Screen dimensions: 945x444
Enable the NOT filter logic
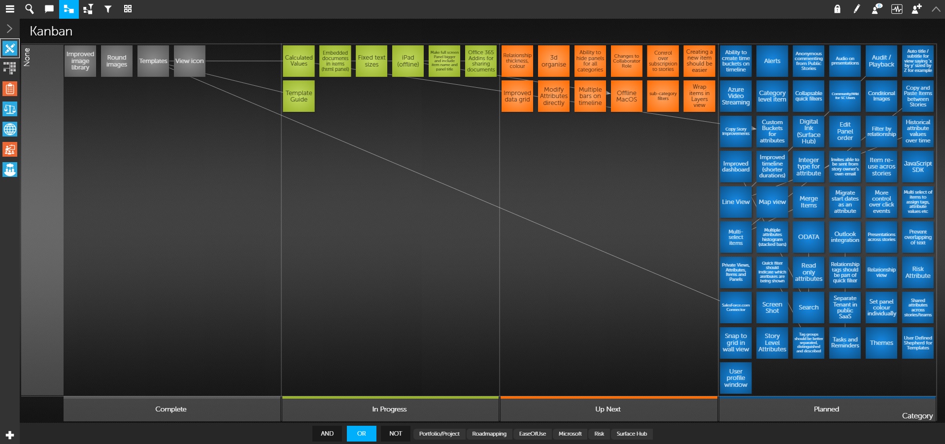[396, 434]
